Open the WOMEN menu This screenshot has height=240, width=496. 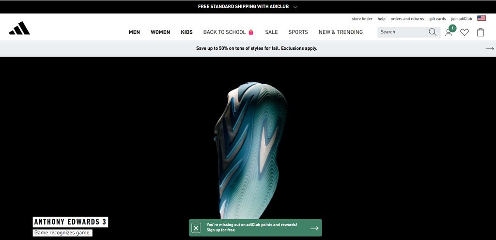(x=160, y=32)
